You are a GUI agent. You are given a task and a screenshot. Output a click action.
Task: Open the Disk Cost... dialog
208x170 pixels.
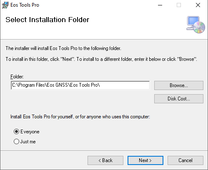pos(179,99)
